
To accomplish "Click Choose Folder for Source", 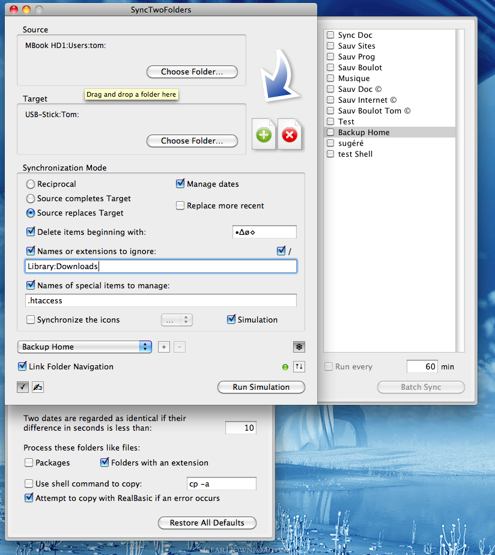I will point(192,71).
